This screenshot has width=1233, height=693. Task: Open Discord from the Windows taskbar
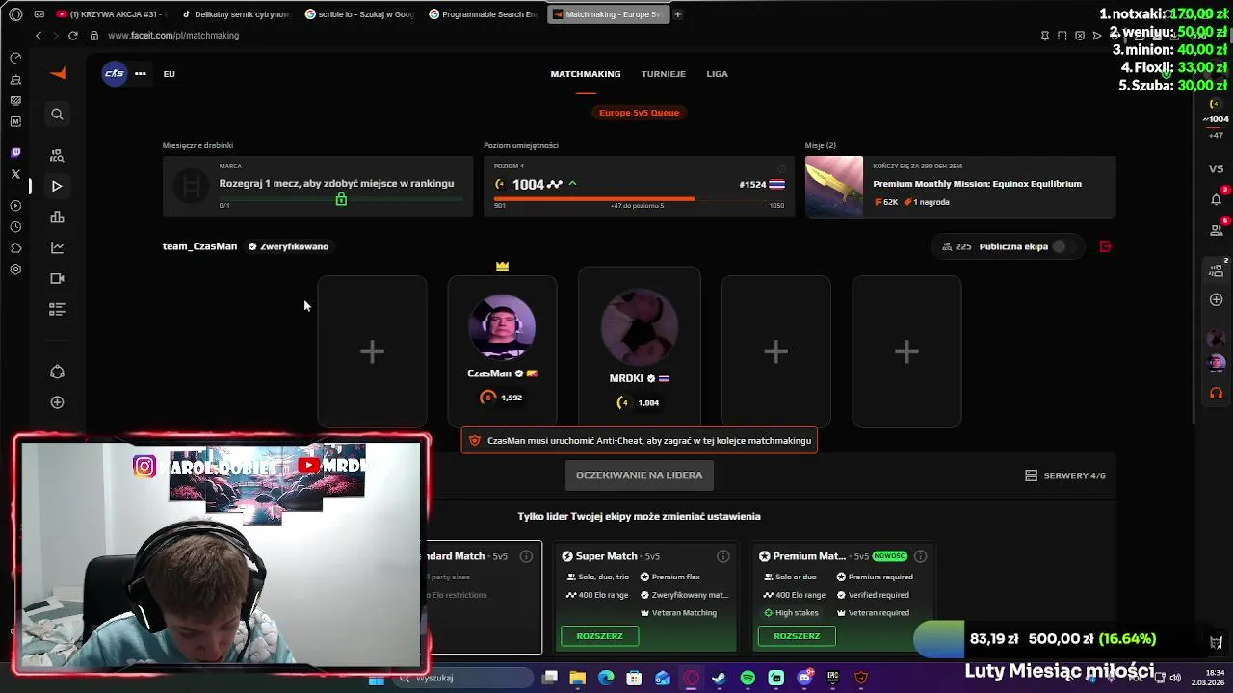tap(804, 678)
